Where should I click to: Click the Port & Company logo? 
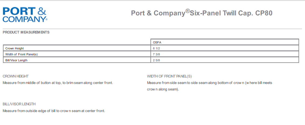(25, 15)
